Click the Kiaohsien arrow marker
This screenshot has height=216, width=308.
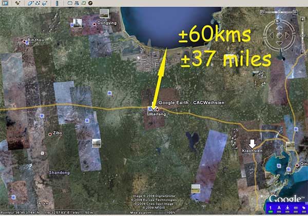pos(252,143)
